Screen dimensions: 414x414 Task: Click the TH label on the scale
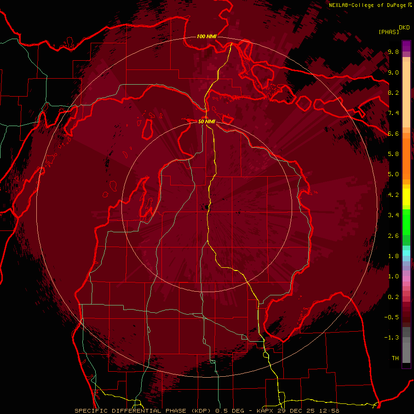pyautogui.click(x=395, y=358)
